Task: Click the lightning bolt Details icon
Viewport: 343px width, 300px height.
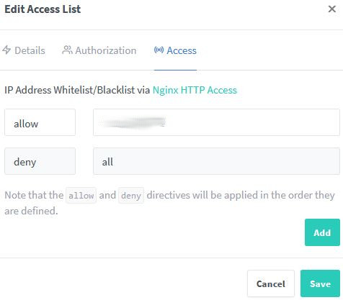Action: pos(6,50)
